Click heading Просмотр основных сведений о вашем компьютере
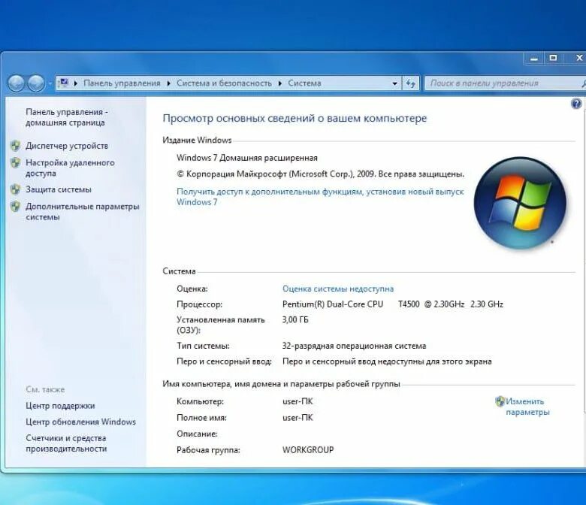586x505 pixels. (x=295, y=118)
